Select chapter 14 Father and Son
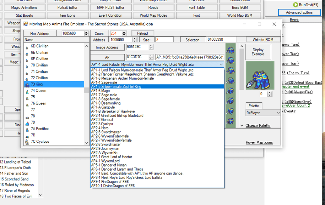The width and height of the screenshot is (325, 205). point(14,173)
